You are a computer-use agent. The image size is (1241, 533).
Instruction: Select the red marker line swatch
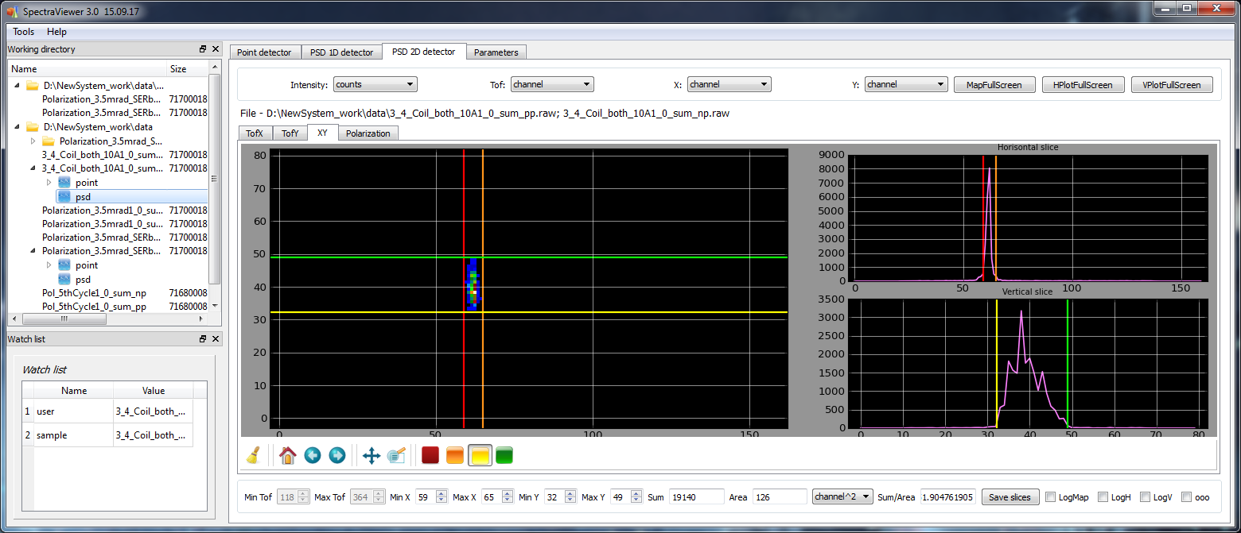tap(430, 455)
